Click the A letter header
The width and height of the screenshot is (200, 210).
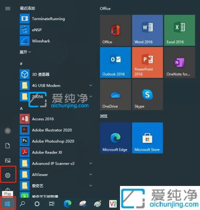[21, 108]
